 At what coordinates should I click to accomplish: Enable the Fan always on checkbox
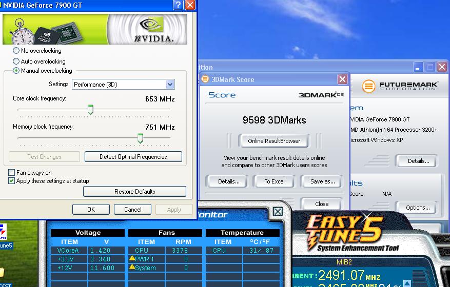coord(12,173)
